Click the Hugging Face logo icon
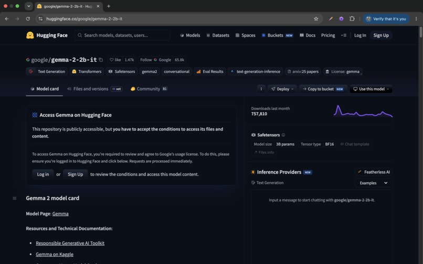 click(30, 35)
